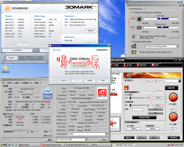Click Register... in the 3DMark03 window

click(x=12, y=58)
